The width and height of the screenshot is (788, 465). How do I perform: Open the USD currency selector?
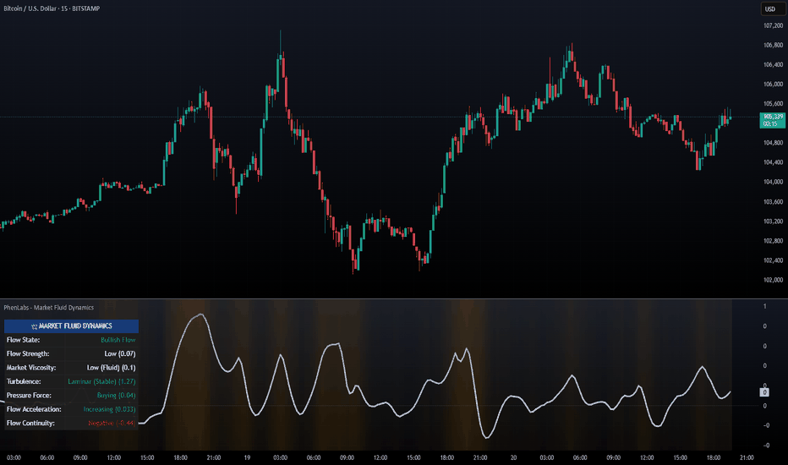[771, 9]
